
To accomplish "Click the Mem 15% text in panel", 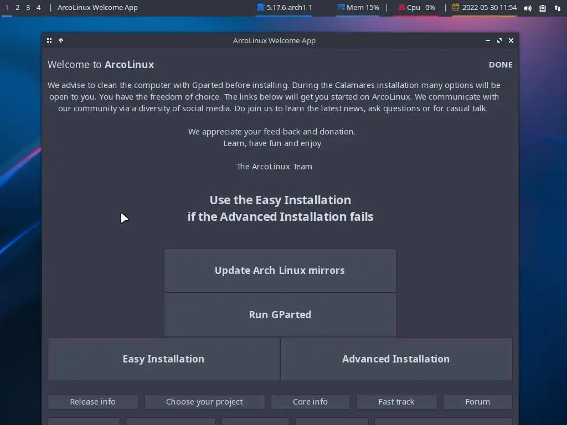I will pos(363,8).
